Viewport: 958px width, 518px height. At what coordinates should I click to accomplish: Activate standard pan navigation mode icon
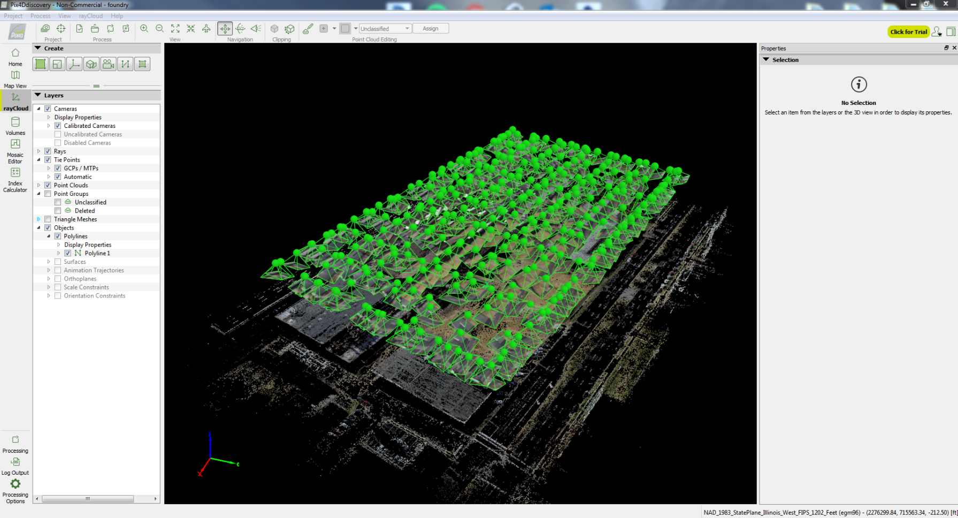coord(225,28)
